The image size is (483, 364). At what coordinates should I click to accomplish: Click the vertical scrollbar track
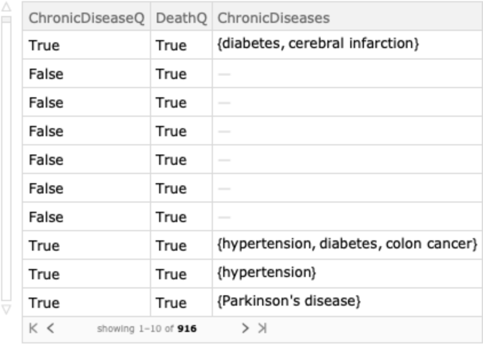(6, 159)
